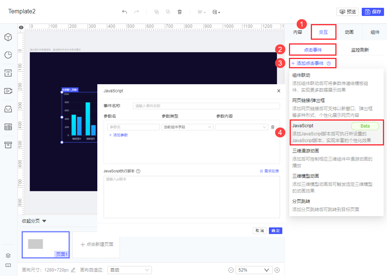387x276 pixels.
Task: Toggle the ruler eye visibility icon
Action: (21, 27)
